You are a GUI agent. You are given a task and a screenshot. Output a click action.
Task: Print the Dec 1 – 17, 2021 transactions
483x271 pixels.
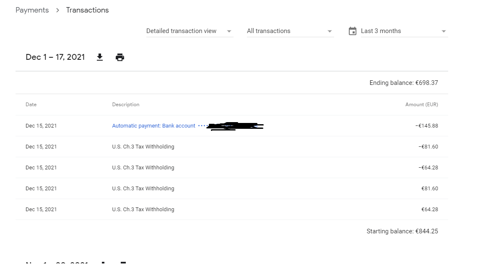(120, 57)
